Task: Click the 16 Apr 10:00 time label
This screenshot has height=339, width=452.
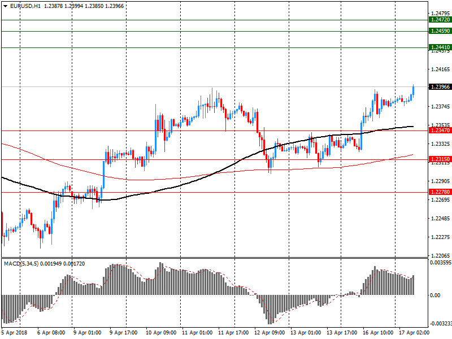Action: (378, 333)
